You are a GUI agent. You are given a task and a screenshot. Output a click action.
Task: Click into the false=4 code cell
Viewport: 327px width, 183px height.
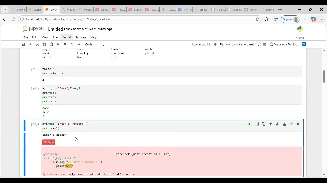point(171,71)
